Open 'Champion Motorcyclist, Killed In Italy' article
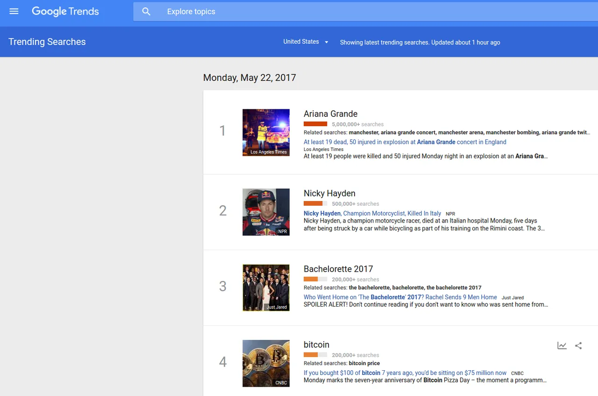 pos(372,213)
